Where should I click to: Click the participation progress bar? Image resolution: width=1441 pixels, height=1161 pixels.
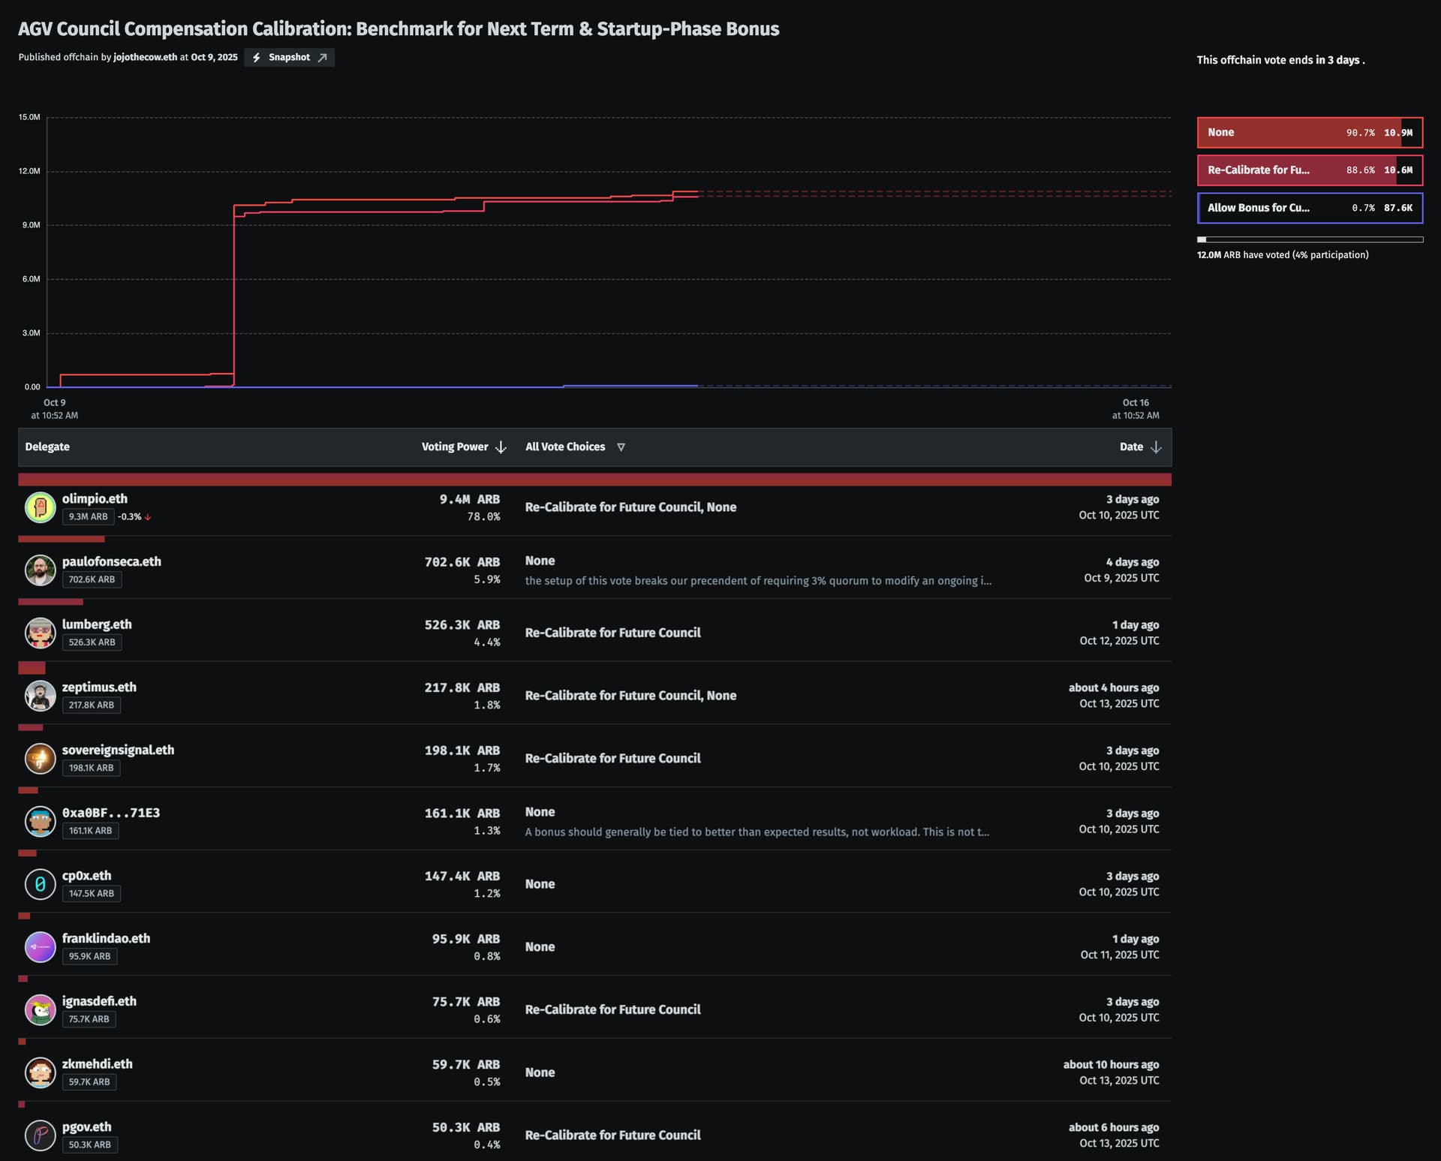click(x=1309, y=239)
